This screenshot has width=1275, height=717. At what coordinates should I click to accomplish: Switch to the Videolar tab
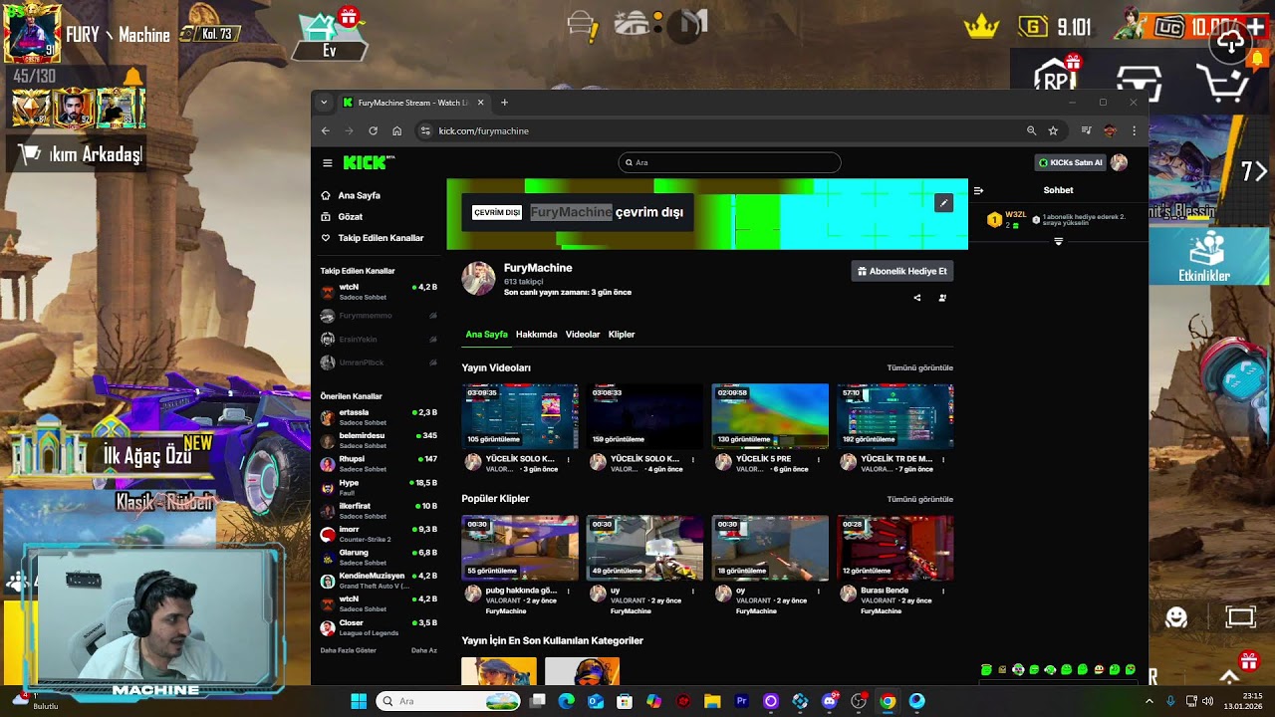pos(583,335)
